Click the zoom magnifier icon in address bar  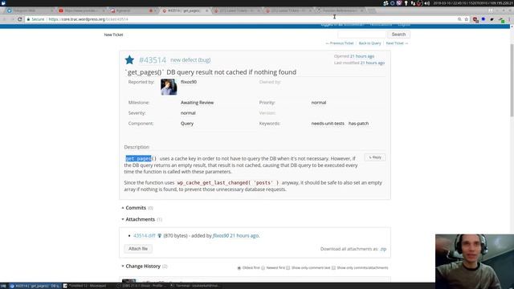459,19
